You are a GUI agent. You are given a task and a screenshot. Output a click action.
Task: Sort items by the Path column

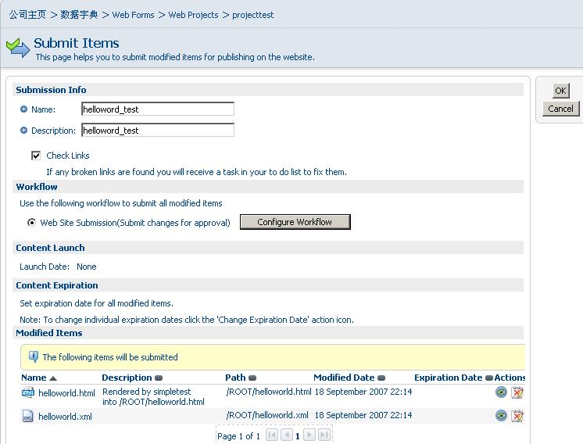[x=241, y=378]
